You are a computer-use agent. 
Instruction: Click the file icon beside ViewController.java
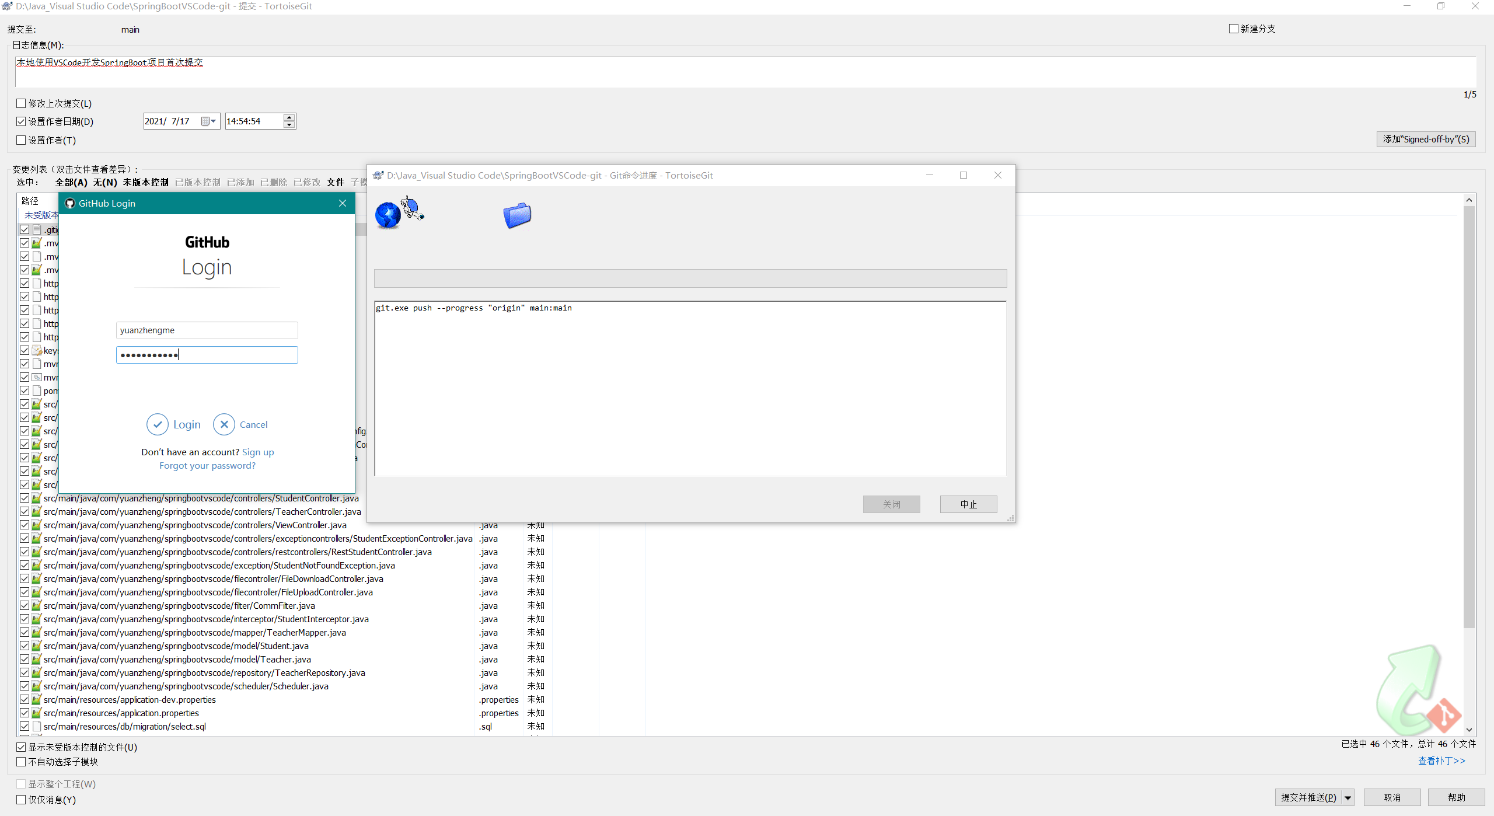click(37, 525)
